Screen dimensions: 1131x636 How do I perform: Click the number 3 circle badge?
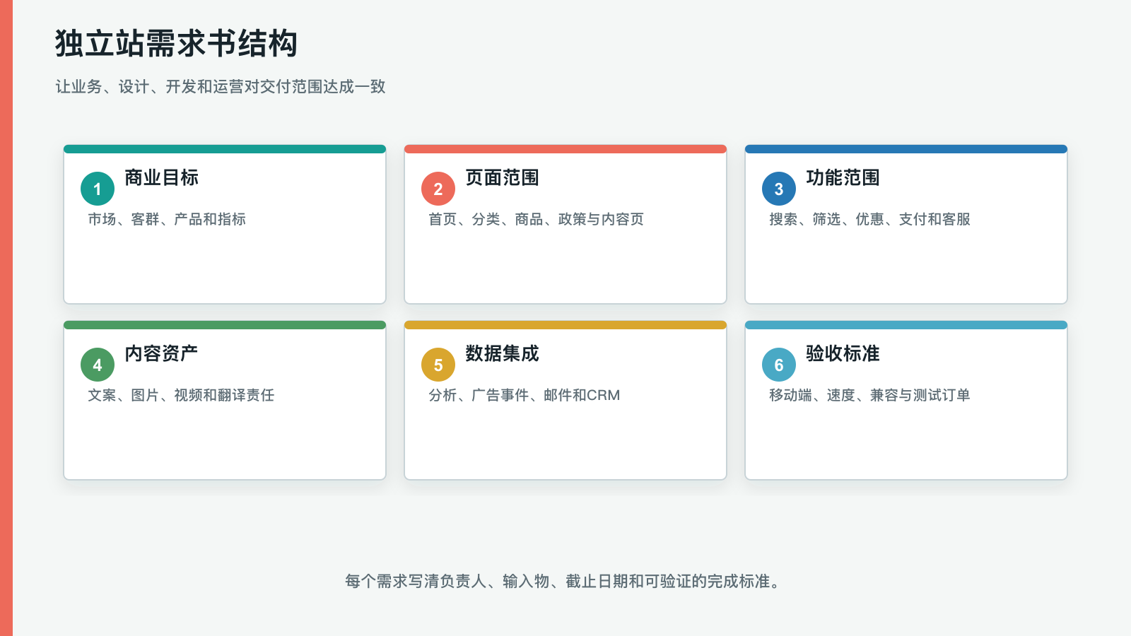click(779, 189)
